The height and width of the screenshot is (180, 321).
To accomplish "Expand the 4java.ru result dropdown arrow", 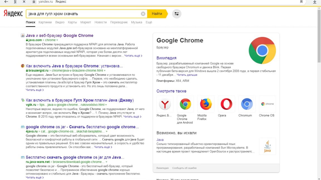I will coord(107,131).
